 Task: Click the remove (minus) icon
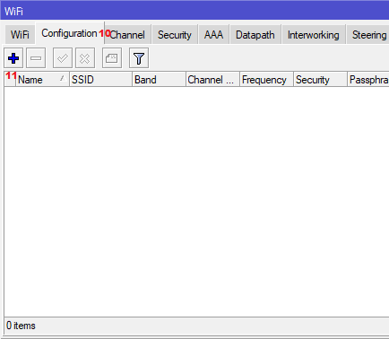[x=36, y=58]
